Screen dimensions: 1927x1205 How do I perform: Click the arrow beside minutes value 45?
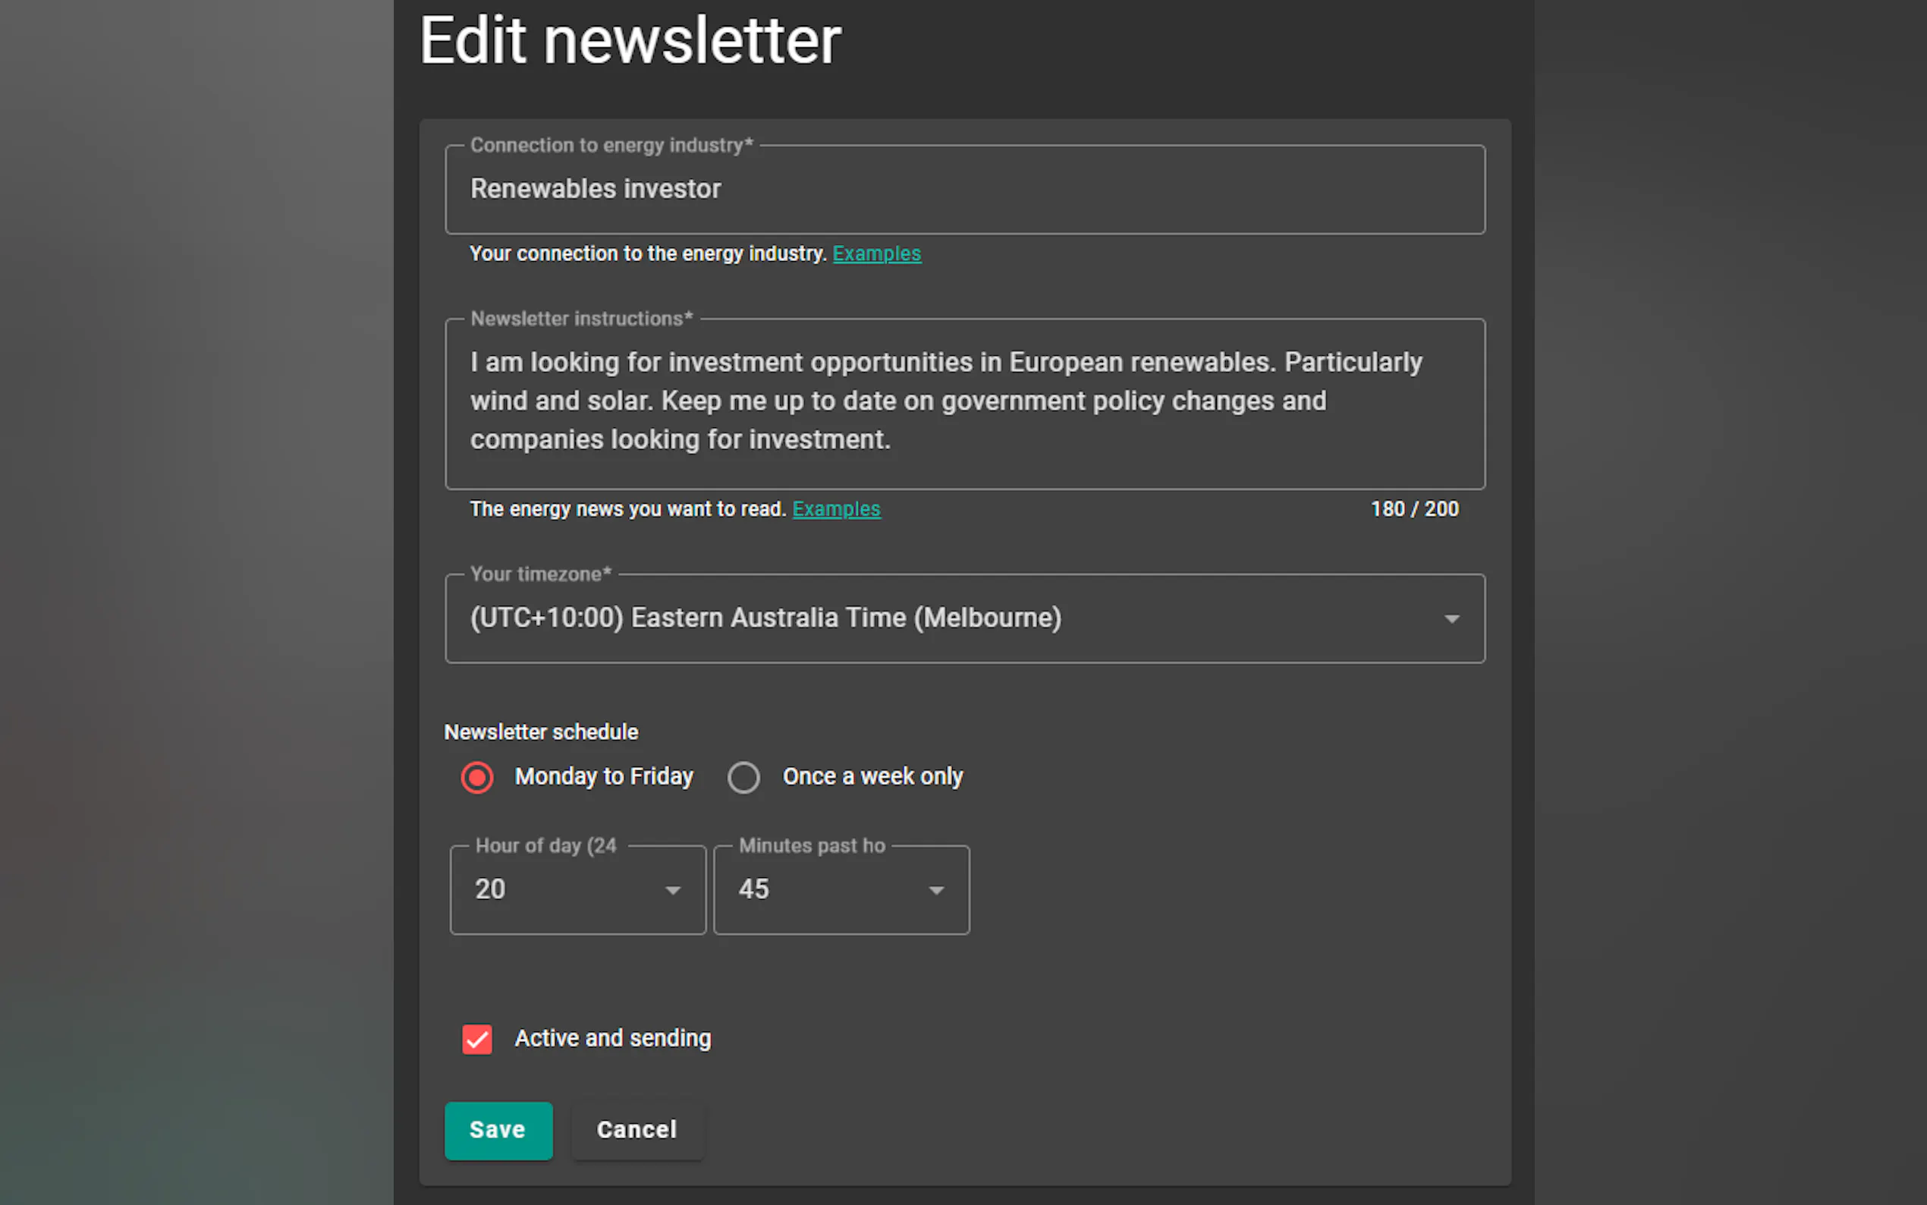[937, 890]
